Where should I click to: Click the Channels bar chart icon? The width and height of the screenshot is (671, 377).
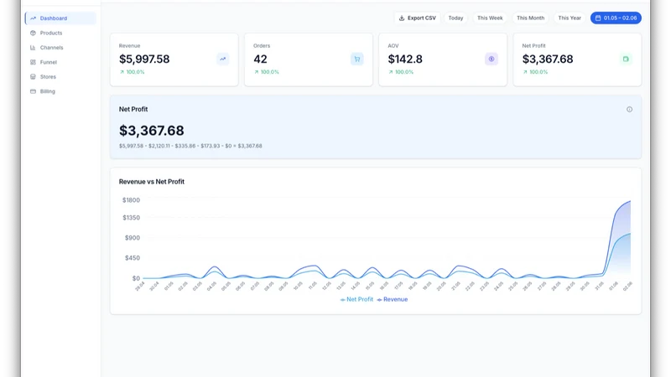tap(33, 48)
